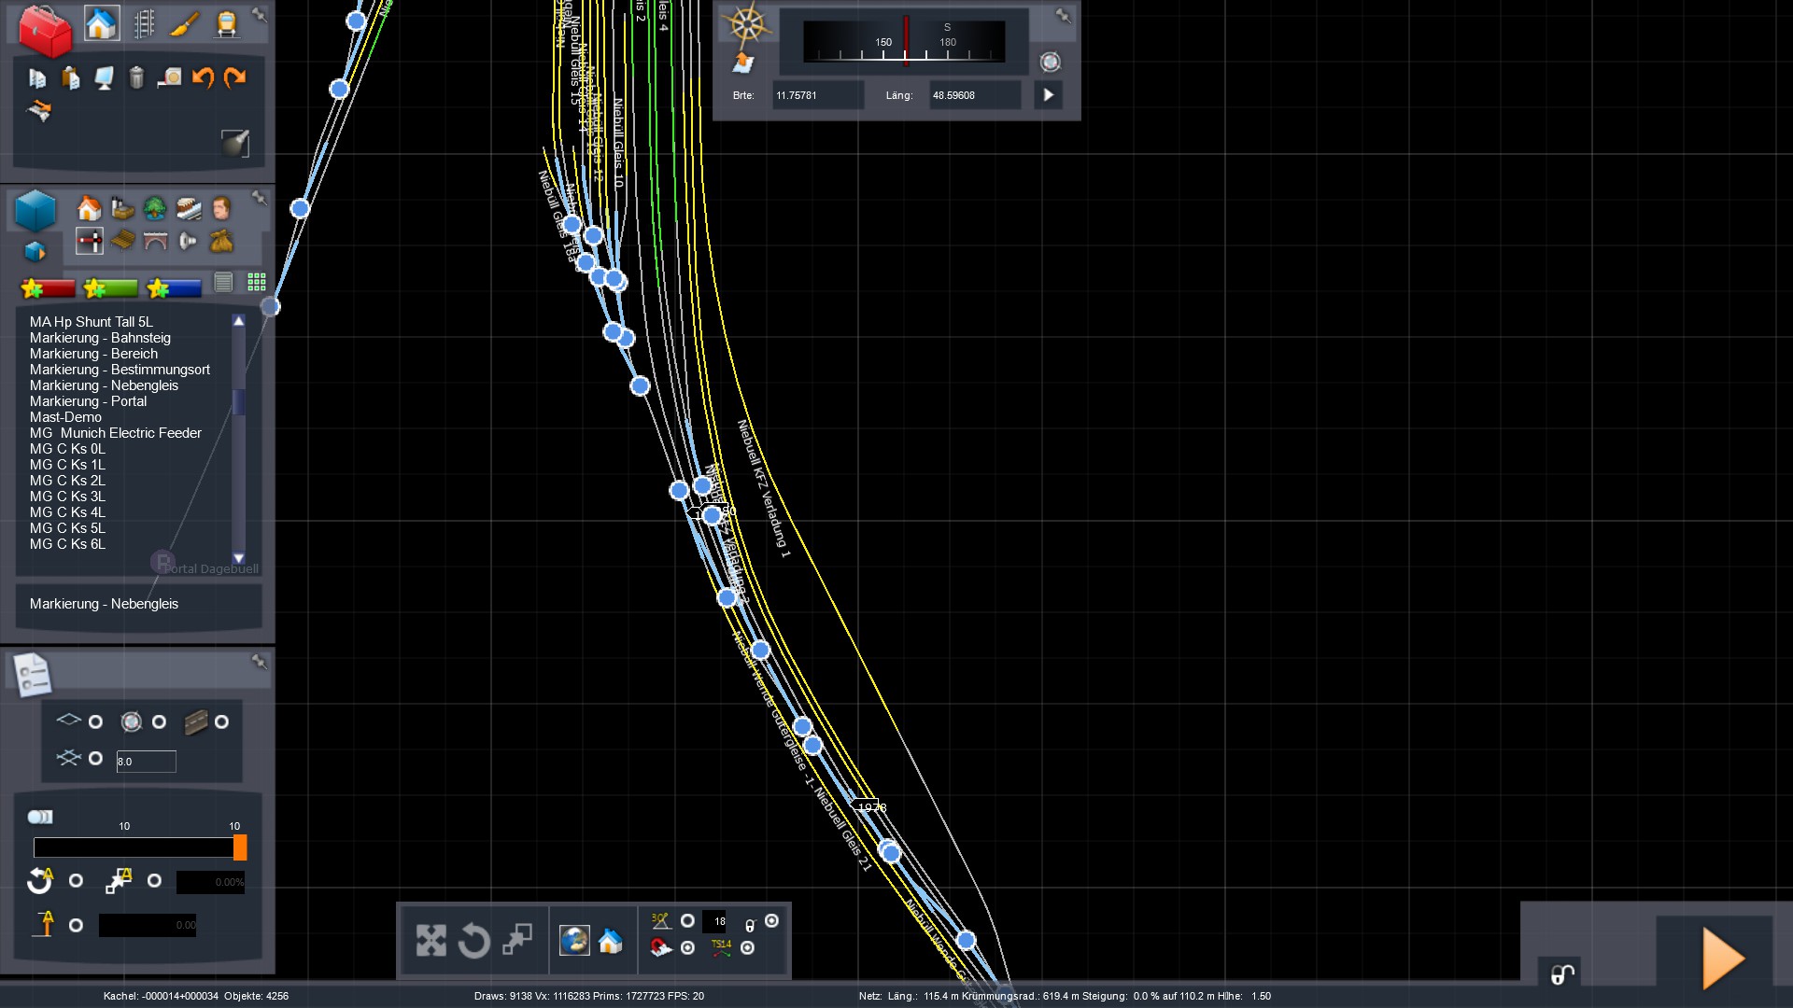This screenshot has height=1008, width=1793.
Task: Click the compass rose icon
Action: point(747,24)
